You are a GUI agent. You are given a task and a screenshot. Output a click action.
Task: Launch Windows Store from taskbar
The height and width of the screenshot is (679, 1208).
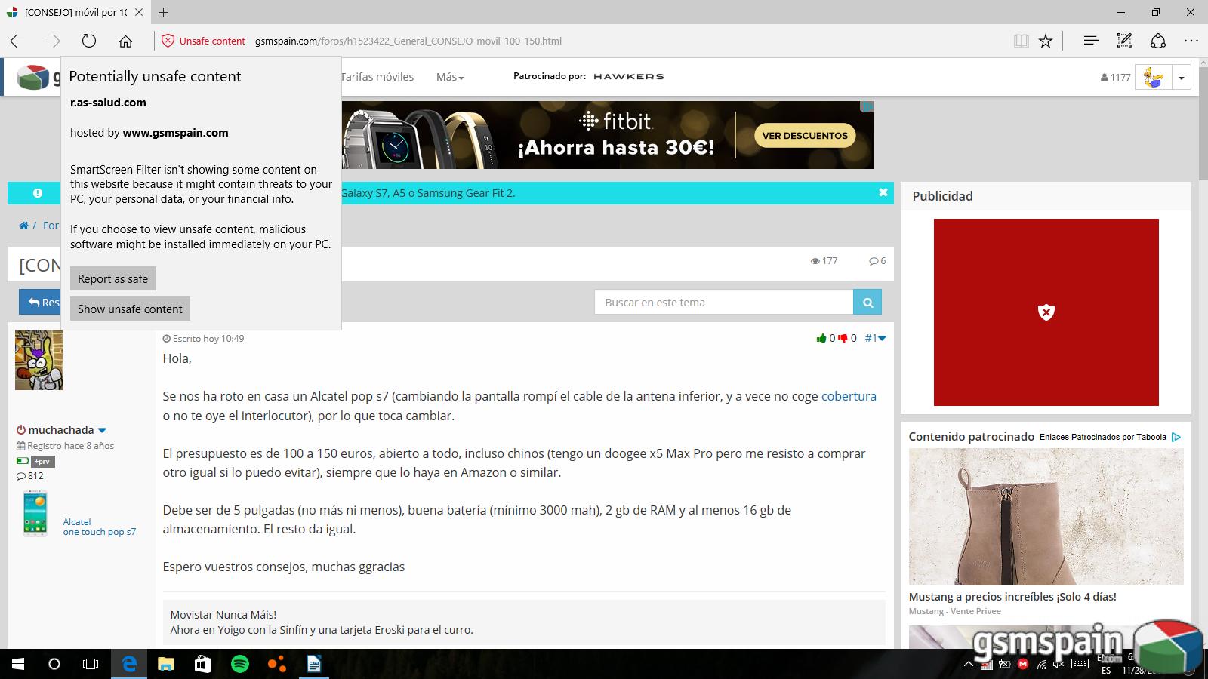tap(202, 664)
